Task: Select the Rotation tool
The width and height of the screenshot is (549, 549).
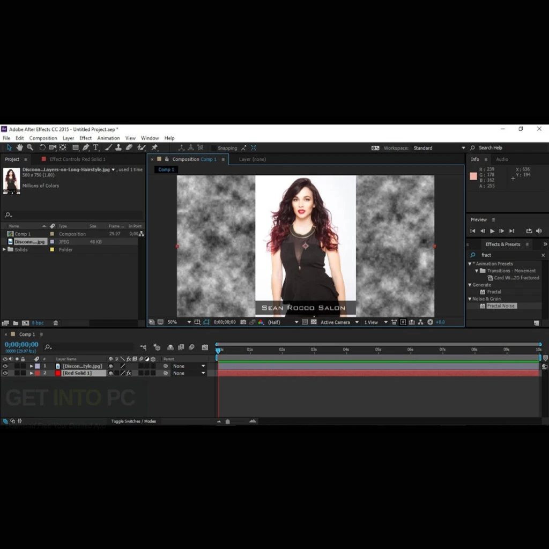Action: point(42,147)
